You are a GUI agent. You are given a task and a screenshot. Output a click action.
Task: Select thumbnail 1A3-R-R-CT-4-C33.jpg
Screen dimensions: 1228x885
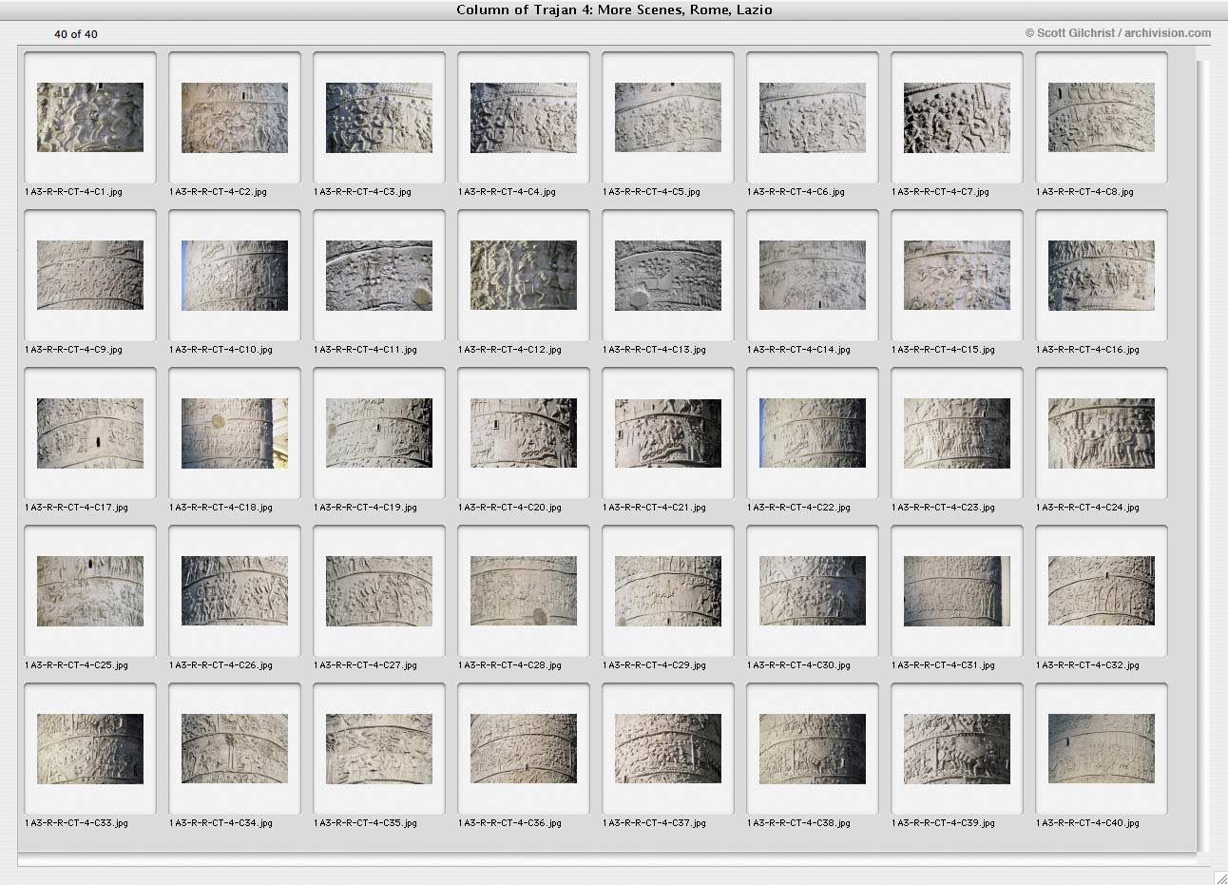pyautogui.click(x=90, y=748)
